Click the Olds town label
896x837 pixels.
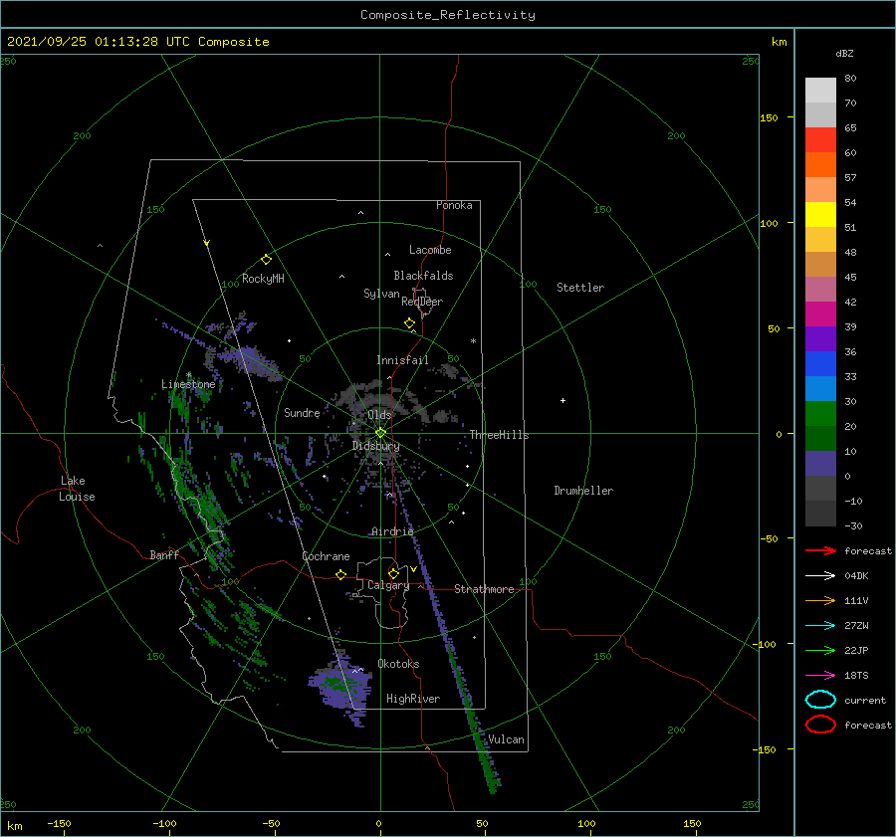coord(380,415)
